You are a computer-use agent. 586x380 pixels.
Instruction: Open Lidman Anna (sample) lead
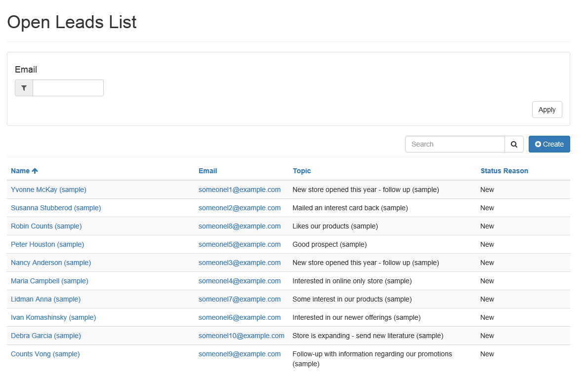(45, 300)
